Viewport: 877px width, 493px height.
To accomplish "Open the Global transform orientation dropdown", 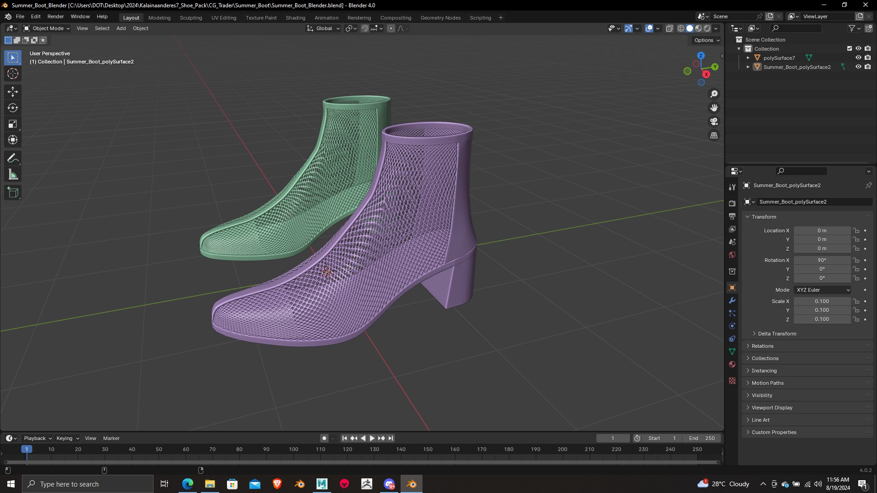I will pos(323,28).
